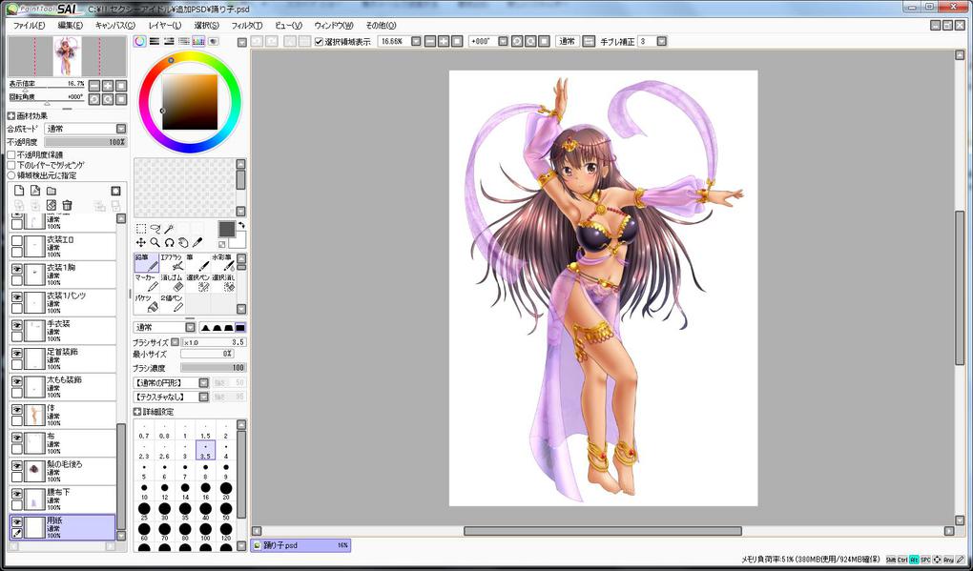Expand the 詳細設定 section
Screen dimensions: 973x571
(137, 412)
